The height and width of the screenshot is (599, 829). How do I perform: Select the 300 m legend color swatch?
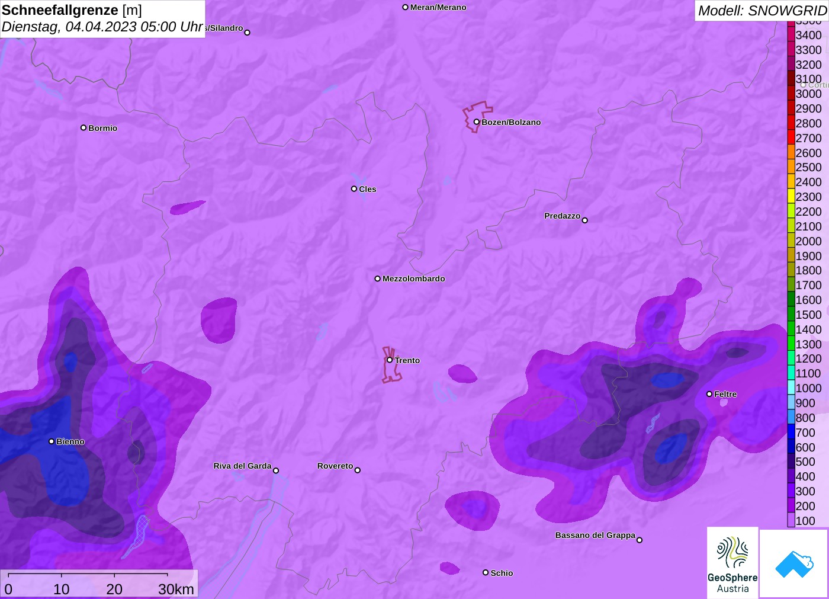click(x=791, y=491)
